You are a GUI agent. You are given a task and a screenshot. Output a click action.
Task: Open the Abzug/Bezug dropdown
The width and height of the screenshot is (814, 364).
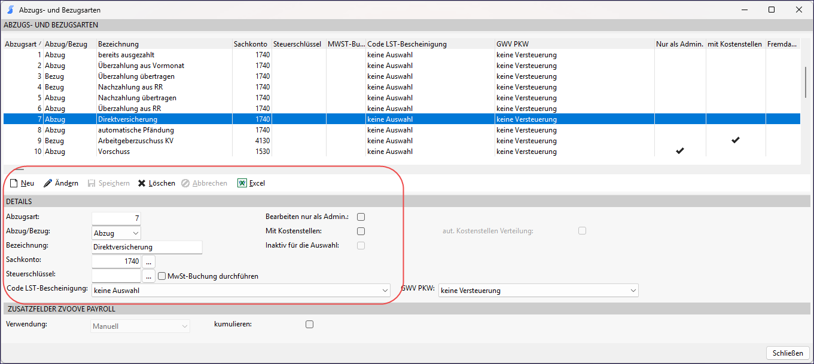117,233
